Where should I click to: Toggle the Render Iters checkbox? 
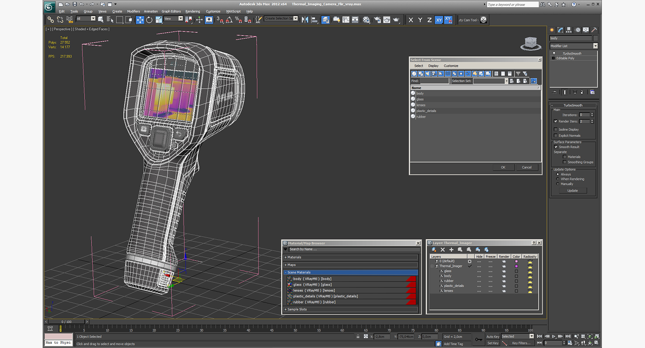[556, 121]
